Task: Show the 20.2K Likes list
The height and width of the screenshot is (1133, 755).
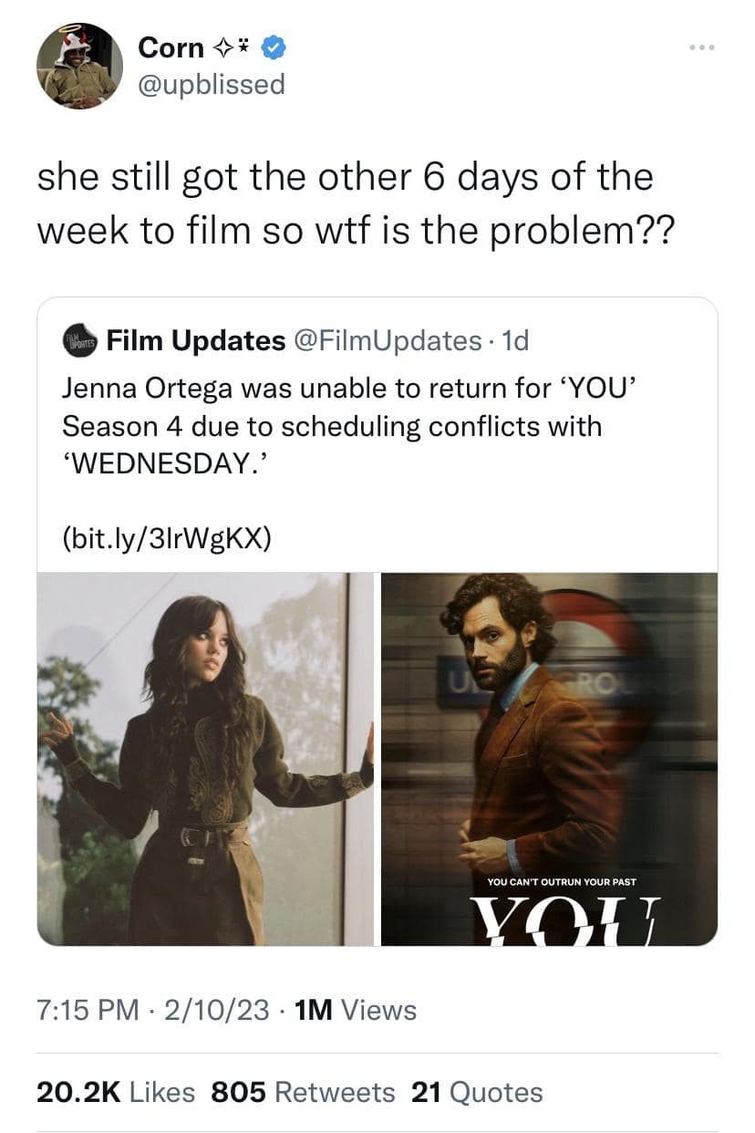Action: pos(116,1092)
